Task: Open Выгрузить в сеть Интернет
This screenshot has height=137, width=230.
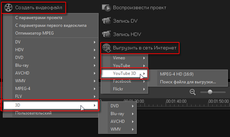Action: tap(140, 48)
